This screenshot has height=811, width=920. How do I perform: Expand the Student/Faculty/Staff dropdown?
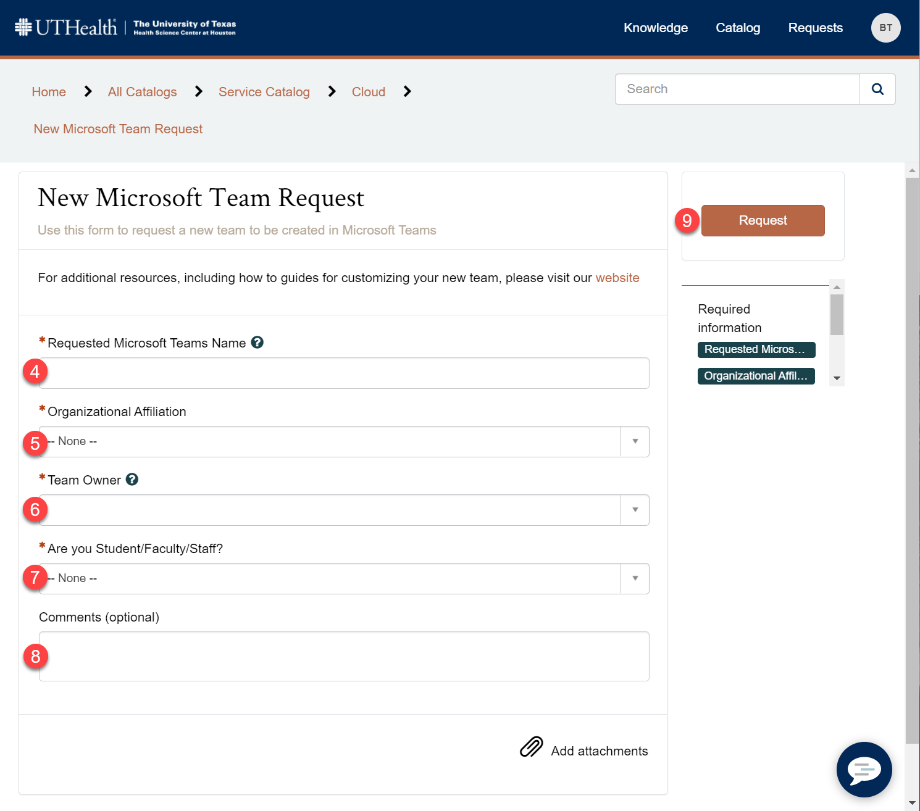635,578
